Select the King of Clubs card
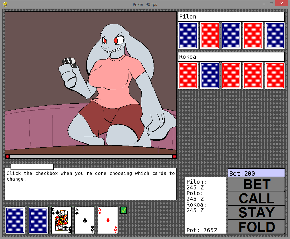This screenshot has height=239, width=290. click(x=61, y=220)
